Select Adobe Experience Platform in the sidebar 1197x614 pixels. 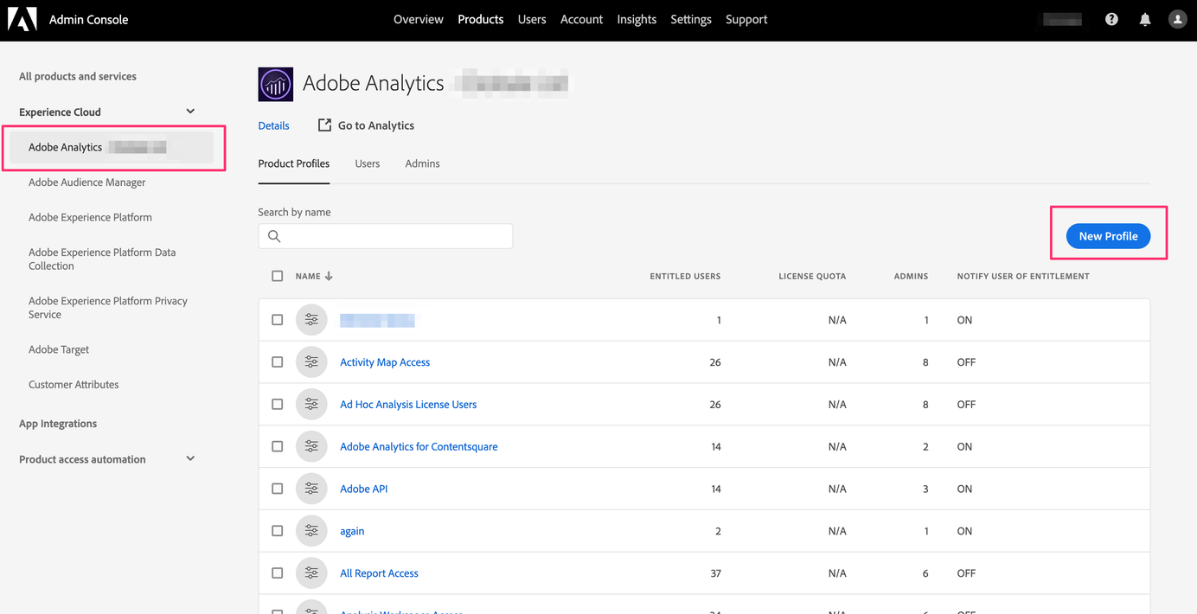(x=90, y=217)
